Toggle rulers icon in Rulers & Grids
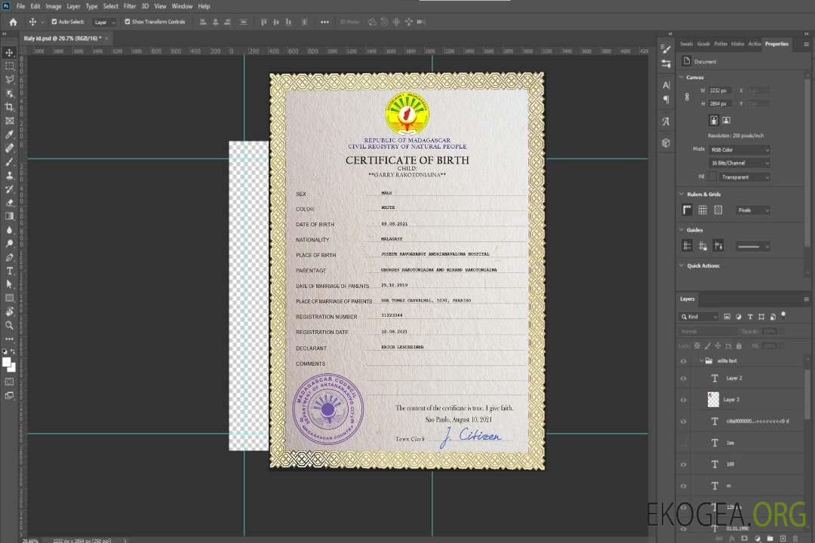The image size is (815, 543). (x=687, y=210)
